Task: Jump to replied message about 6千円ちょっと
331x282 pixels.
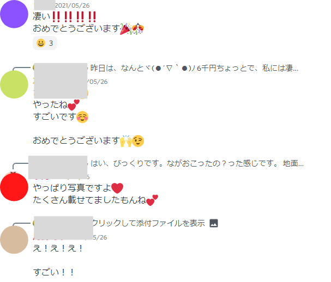Action: (194, 68)
